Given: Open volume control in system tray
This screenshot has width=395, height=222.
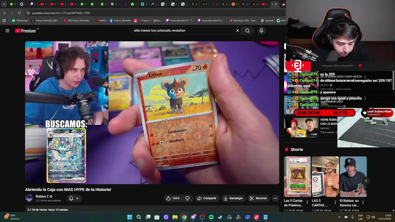Looking at the screenshot, I should point(373,217).
